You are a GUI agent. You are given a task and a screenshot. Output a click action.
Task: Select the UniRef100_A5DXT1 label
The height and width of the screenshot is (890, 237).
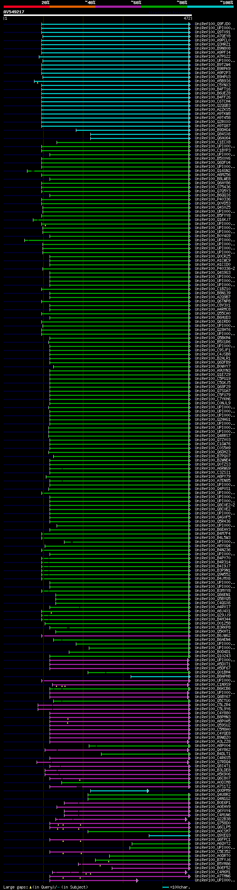pos(213,664)
